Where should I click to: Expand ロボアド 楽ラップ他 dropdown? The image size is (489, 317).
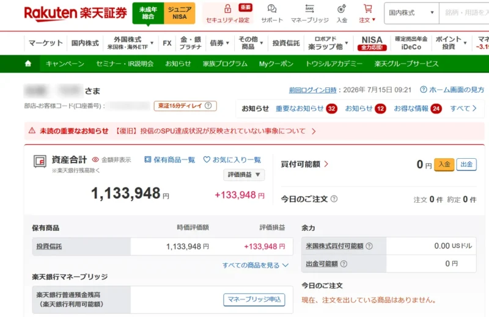328,43
